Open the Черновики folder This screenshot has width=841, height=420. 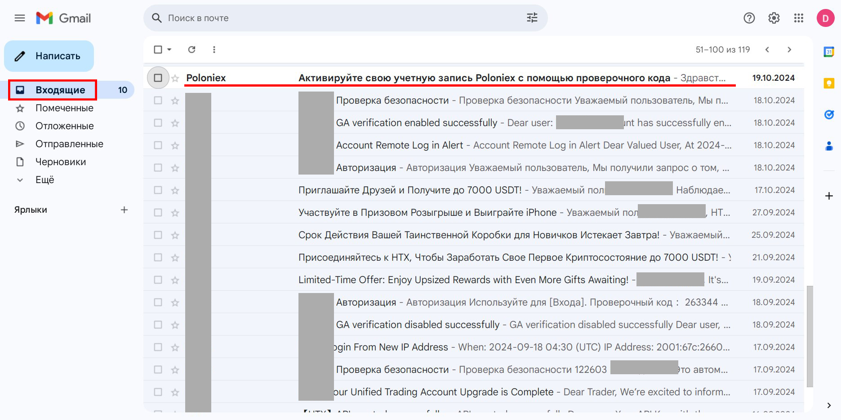pos(61,162)
